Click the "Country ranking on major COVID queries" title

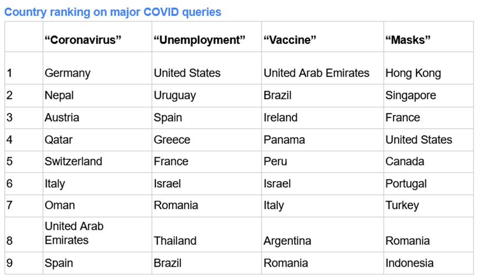pos(113,12)
